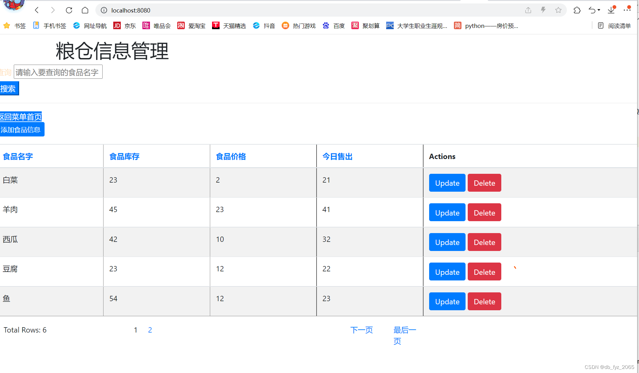Open 京东 JD bookmark
The image size is (639, 373).
(x=125, y=26)
